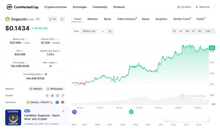Play the CoinBites Dogecoin video thumbnail
Viewport: 220px width, 131px height.
(x=13, y=118)
